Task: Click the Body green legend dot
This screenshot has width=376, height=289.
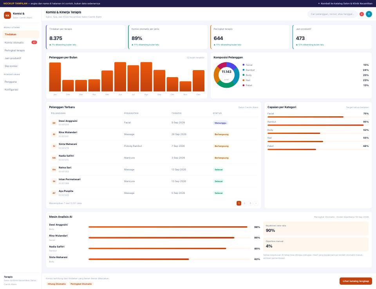Action: click(x=243, y=75)
